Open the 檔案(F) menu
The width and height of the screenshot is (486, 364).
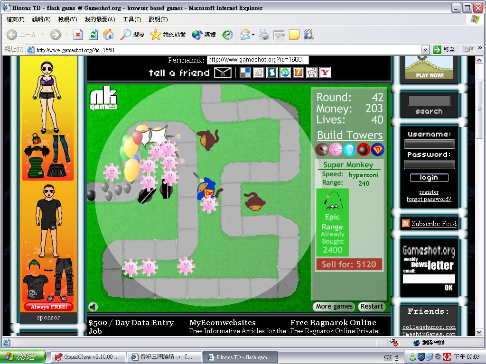tap(15, 19)
